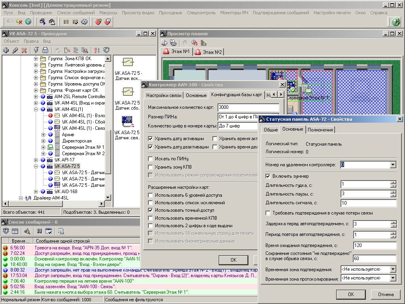405x304 pixels.
Task: Click OK in the AAN-100 controller dialog
Action: pos(233,260)
